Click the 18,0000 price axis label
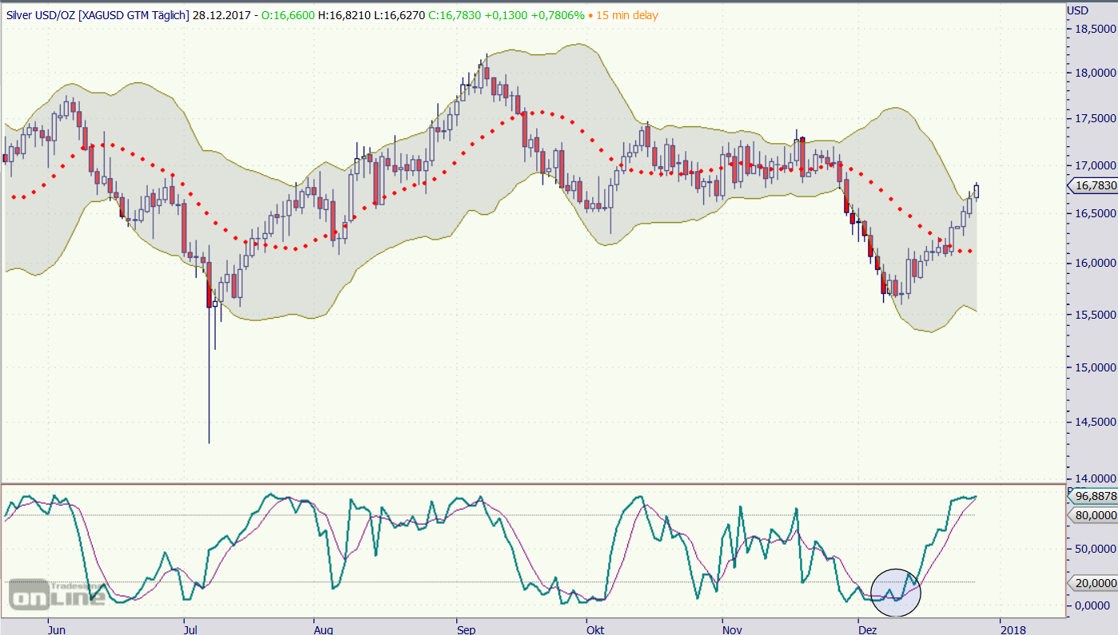Screen dimensions: 1118x635 (1094, 73)
